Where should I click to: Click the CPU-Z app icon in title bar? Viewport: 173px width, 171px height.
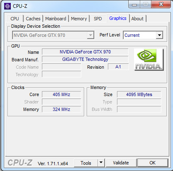tap(7, 6)
